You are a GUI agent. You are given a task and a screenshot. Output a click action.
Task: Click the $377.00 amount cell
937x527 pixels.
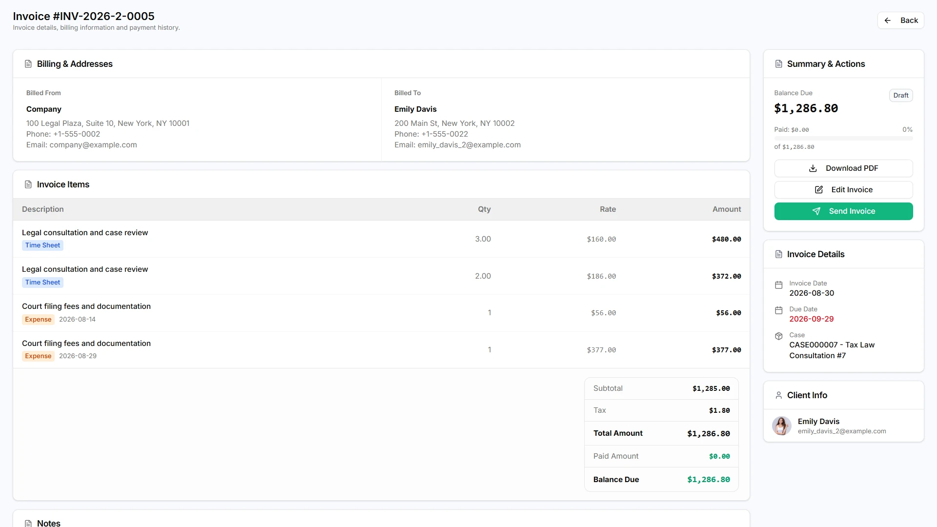(727, 350)
